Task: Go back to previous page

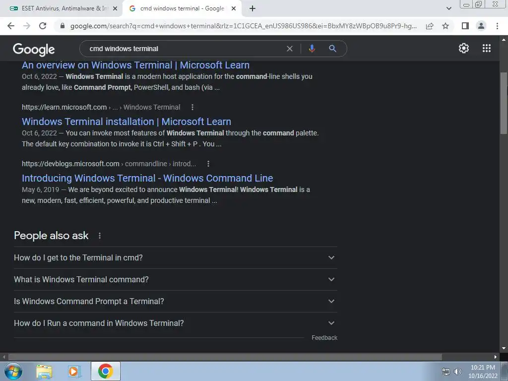Action: [x=11, y=26]
